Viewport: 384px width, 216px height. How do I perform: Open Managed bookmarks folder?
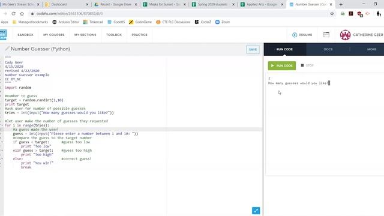pos(30,22)
